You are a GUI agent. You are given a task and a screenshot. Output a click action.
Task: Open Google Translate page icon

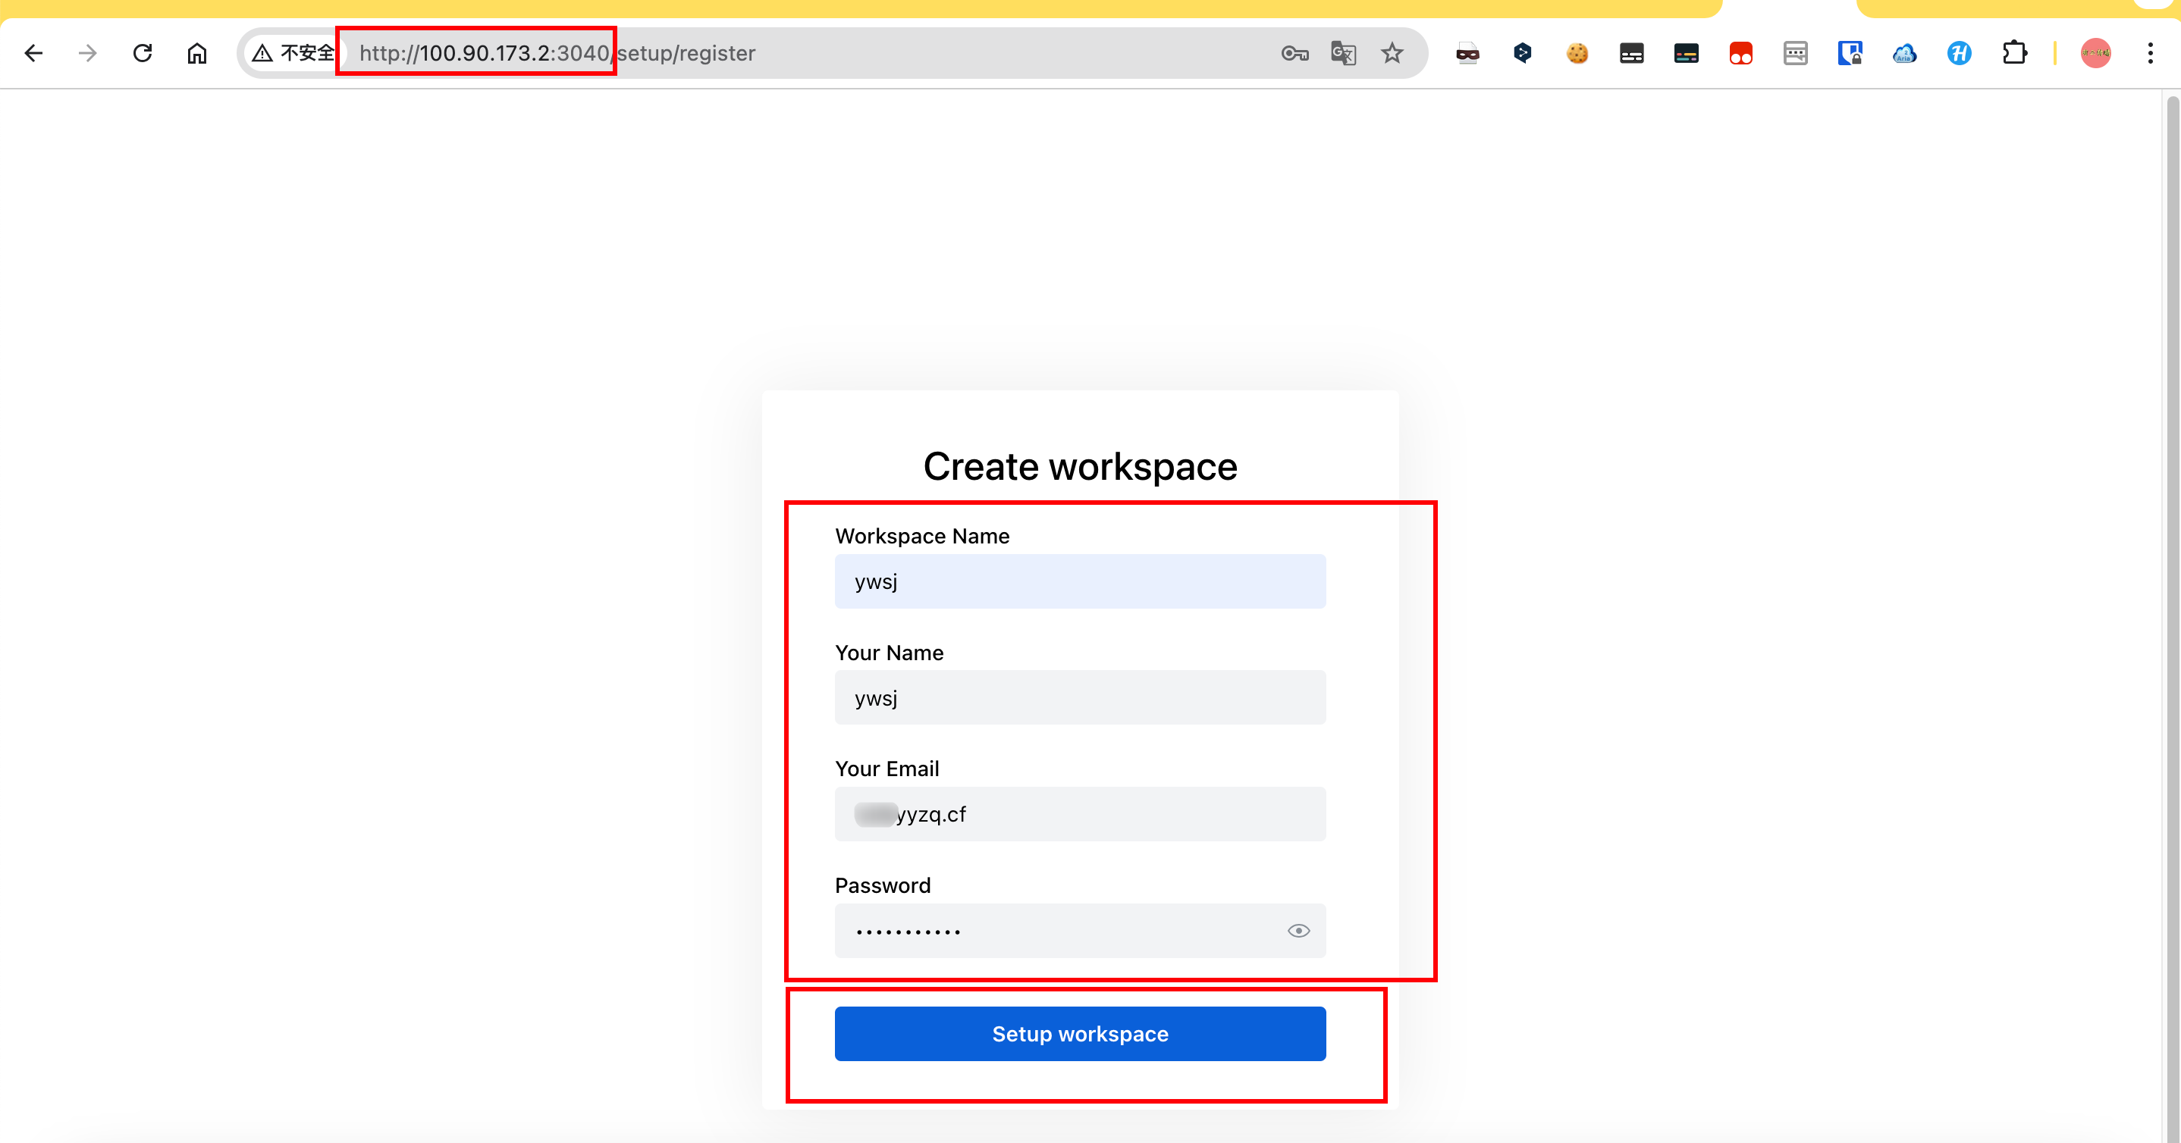pos(1343,53)
